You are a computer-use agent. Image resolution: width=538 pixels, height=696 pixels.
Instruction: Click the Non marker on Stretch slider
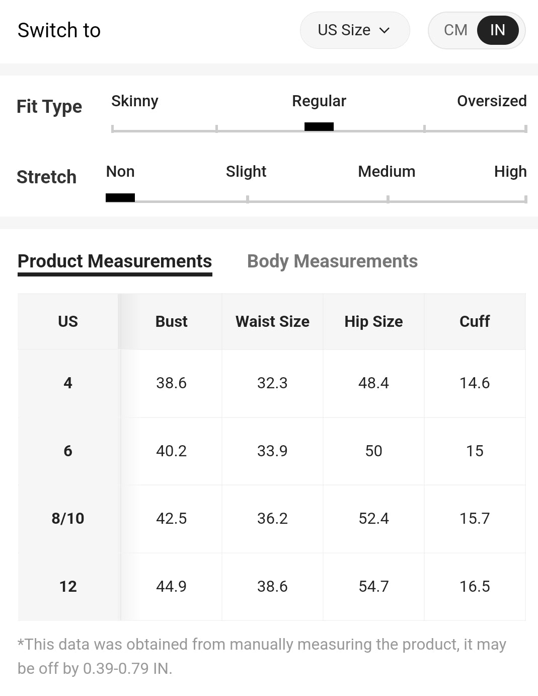point(120,197)
